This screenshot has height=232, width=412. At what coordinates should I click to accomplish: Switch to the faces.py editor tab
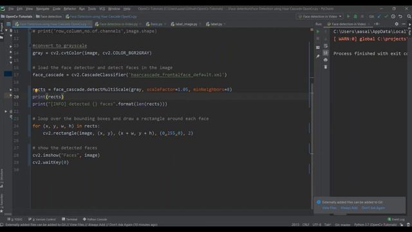(x=156, y=24)
